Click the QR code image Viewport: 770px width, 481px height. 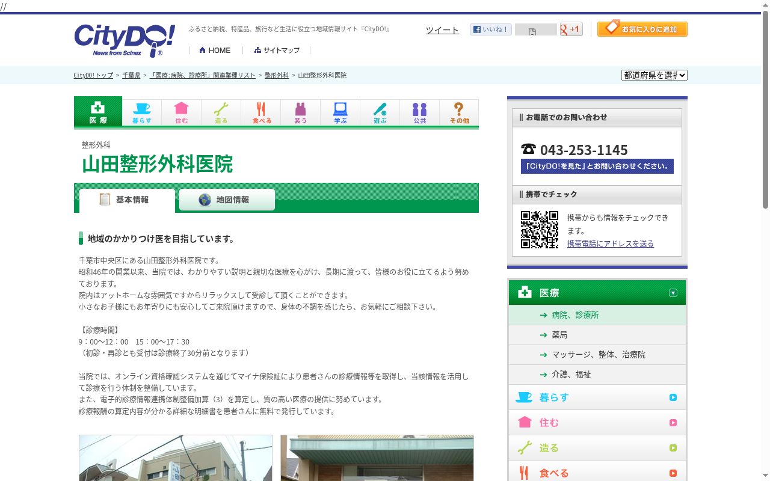point(540,230)
